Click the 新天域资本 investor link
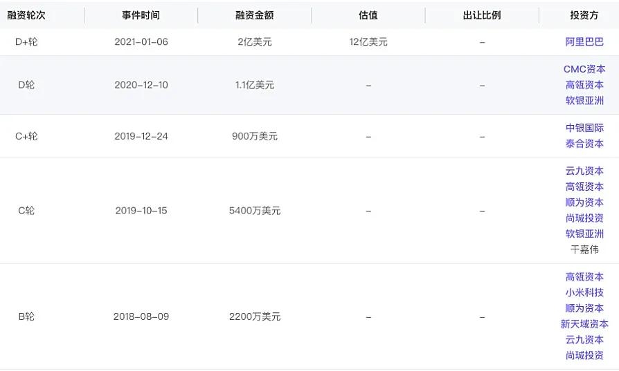The image size is (619, 371). click(584, 324)
